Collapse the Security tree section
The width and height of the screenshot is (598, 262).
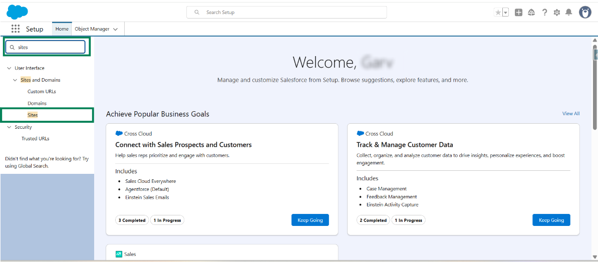pyautogui.click(x=9, y=127)
